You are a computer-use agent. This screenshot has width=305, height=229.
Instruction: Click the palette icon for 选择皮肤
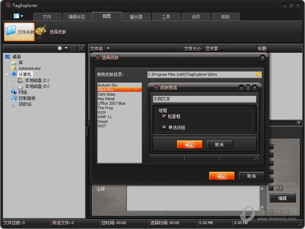(41, 30)
